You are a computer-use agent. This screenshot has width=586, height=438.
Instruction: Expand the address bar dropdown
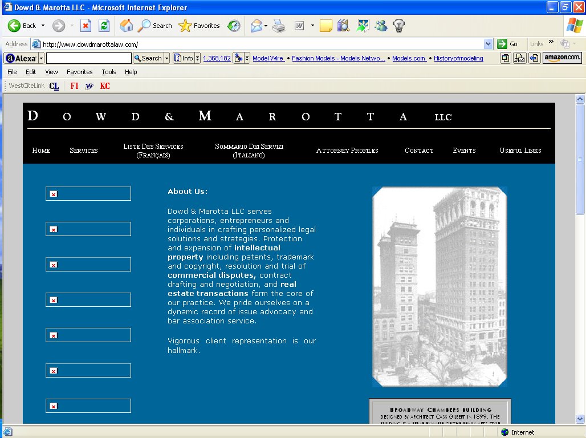click(x=488, y=44)
